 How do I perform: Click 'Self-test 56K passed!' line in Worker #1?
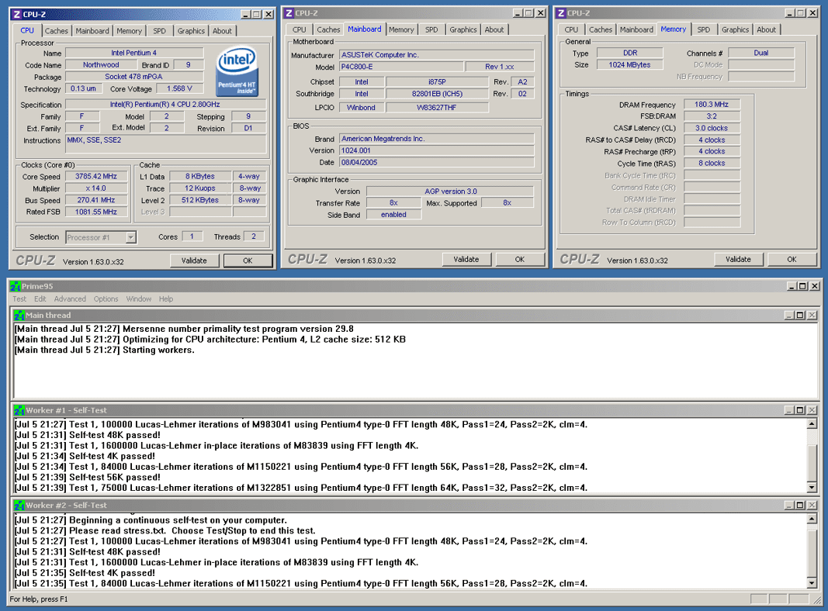coord(115,477)
